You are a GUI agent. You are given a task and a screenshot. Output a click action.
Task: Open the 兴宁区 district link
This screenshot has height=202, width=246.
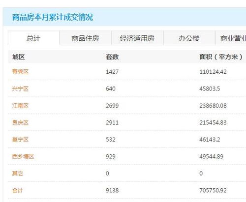20,88
